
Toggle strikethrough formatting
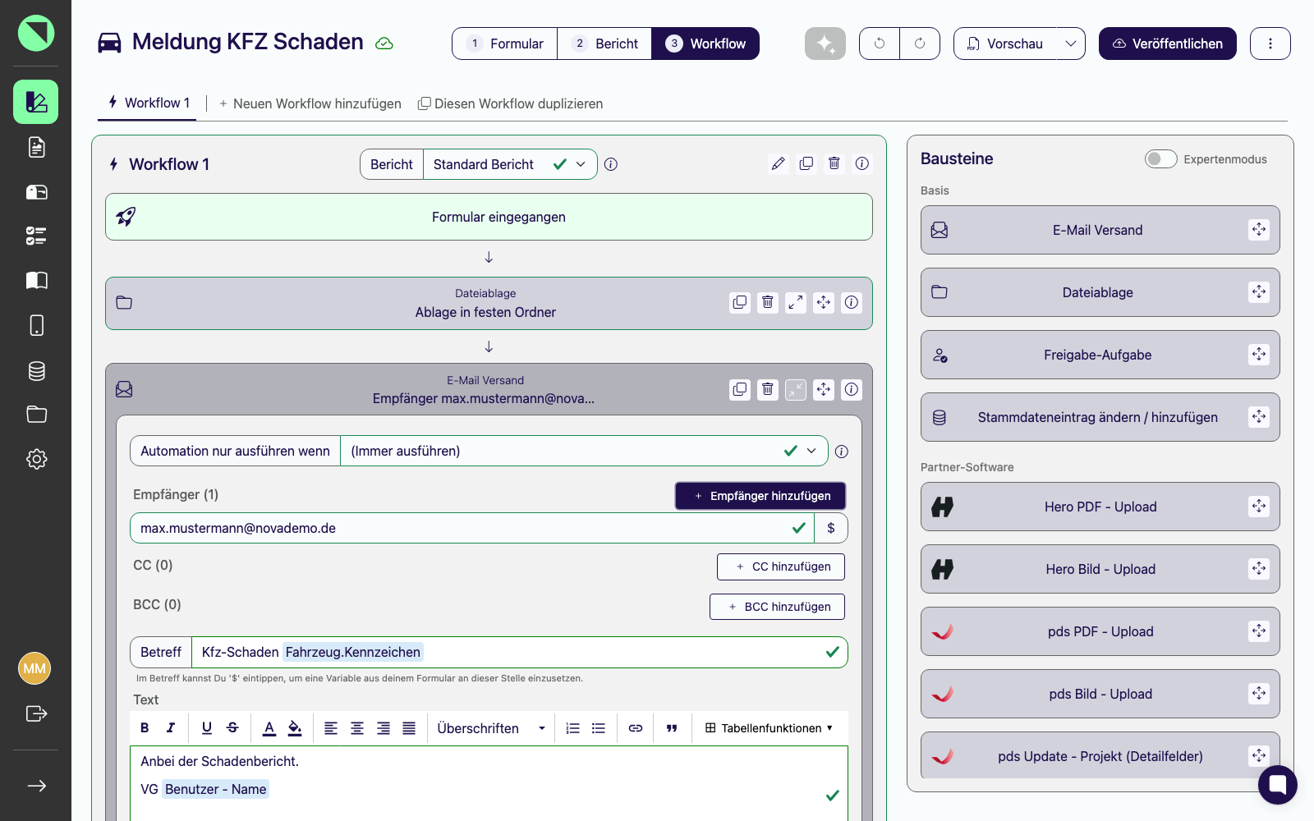coord(232,728)
